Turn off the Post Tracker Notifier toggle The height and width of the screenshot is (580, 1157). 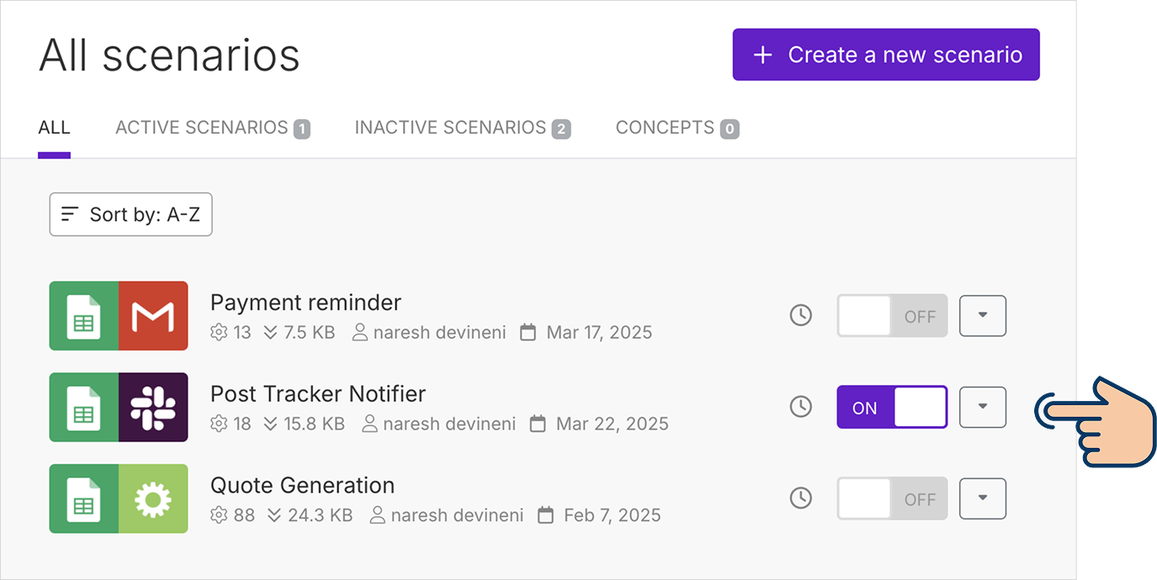[x=892, y=408]
